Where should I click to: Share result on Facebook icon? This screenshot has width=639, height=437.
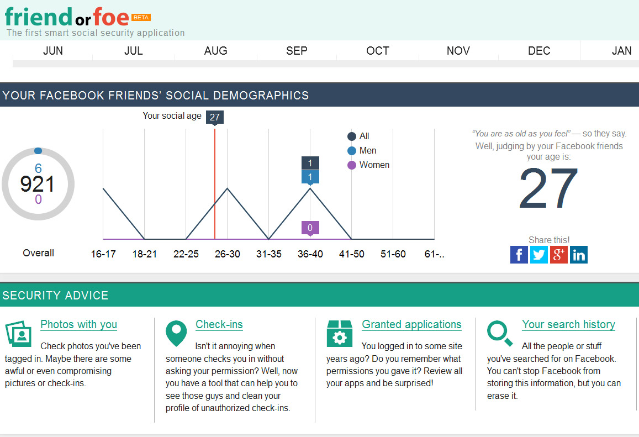(x=519, y=255)
